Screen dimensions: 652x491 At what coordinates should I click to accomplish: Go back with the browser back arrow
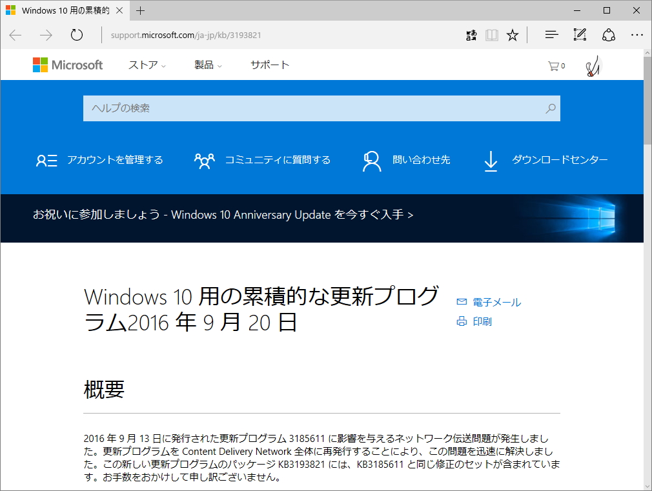pyautogui.click(x=15, y=35)
